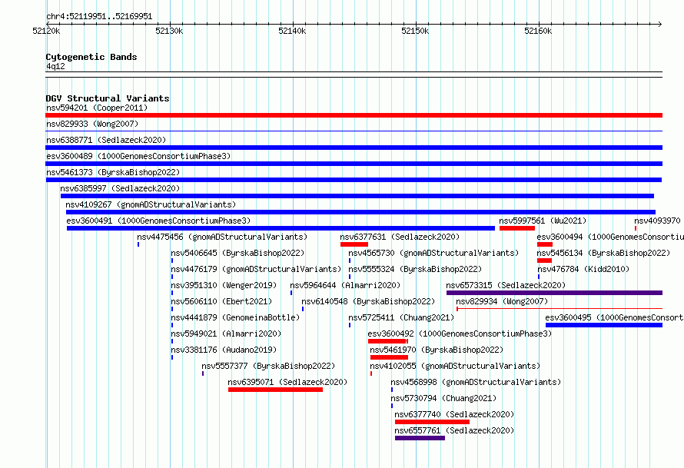Viewport: 684px width, 468px height.
Task: Select the red bar under nsv6377631
Action: pos(354,244)
